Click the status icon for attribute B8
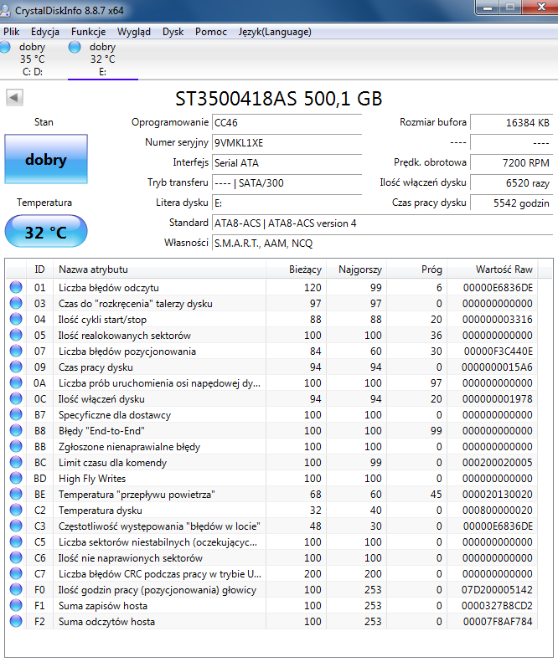The height and width of the screenshot is (662, 558). (16, 430)
